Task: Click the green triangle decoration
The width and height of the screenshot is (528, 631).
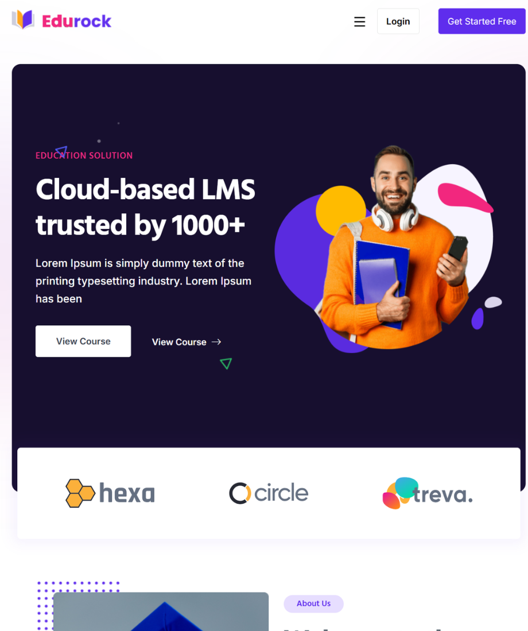Action: pos(226,363)
